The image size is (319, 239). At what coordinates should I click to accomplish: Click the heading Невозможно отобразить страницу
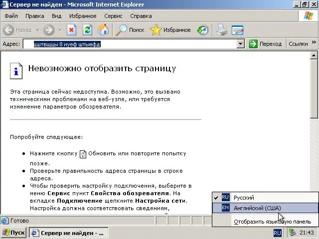pos(102,69)
